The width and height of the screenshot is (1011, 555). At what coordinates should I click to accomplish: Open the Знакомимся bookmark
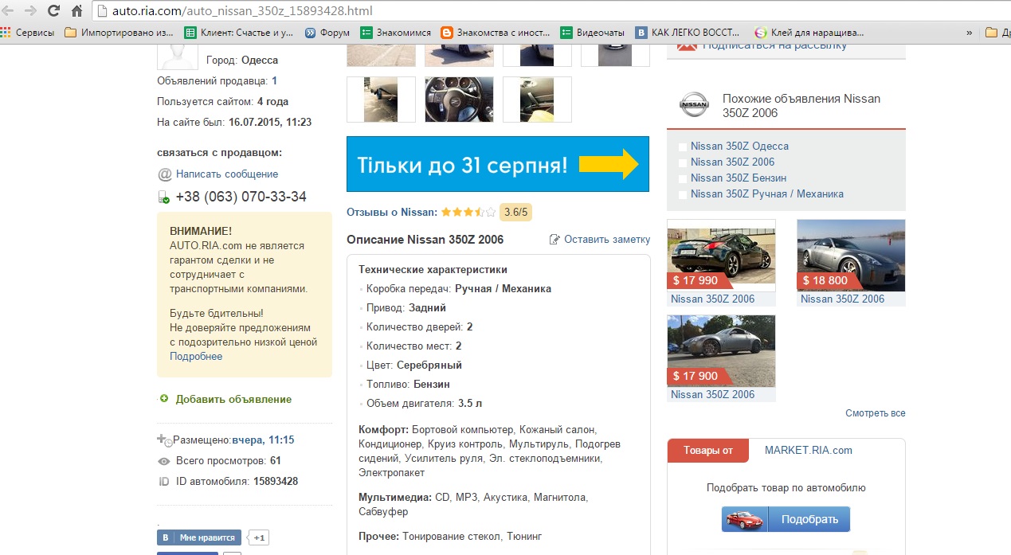pyautogui.click(x=395, y=33)
